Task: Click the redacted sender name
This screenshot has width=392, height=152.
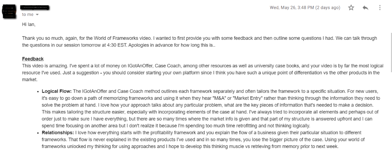Action: [x=34, y=8]
